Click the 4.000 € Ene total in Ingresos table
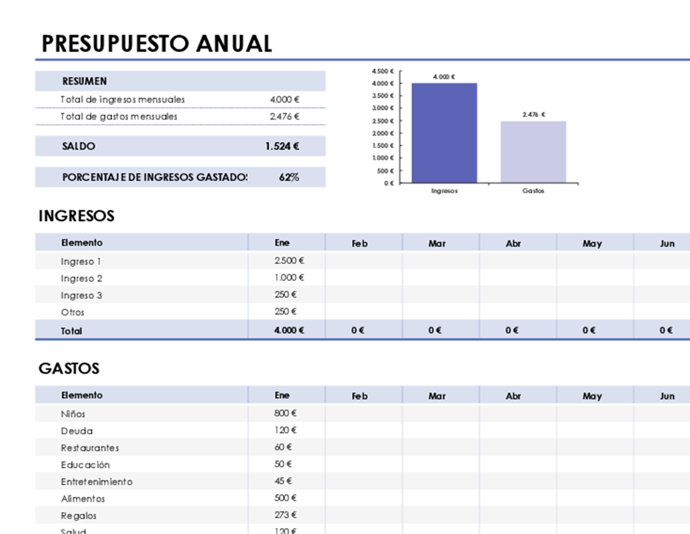Screen dimensions: 690x534 coord(289,330)
